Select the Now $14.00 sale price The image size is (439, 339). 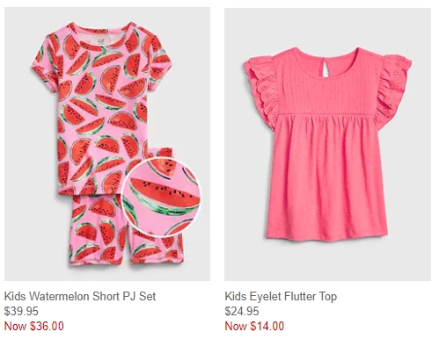pos(254,326)
